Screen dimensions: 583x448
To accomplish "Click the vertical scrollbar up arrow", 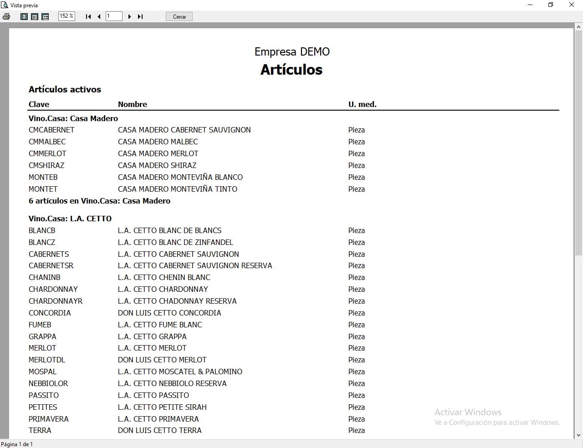I will (578, 27).
